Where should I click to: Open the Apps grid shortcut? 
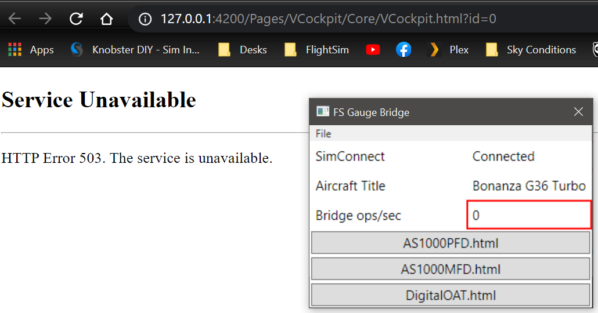[x=31, y=50]
